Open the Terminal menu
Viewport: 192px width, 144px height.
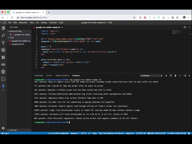[53, 22]
